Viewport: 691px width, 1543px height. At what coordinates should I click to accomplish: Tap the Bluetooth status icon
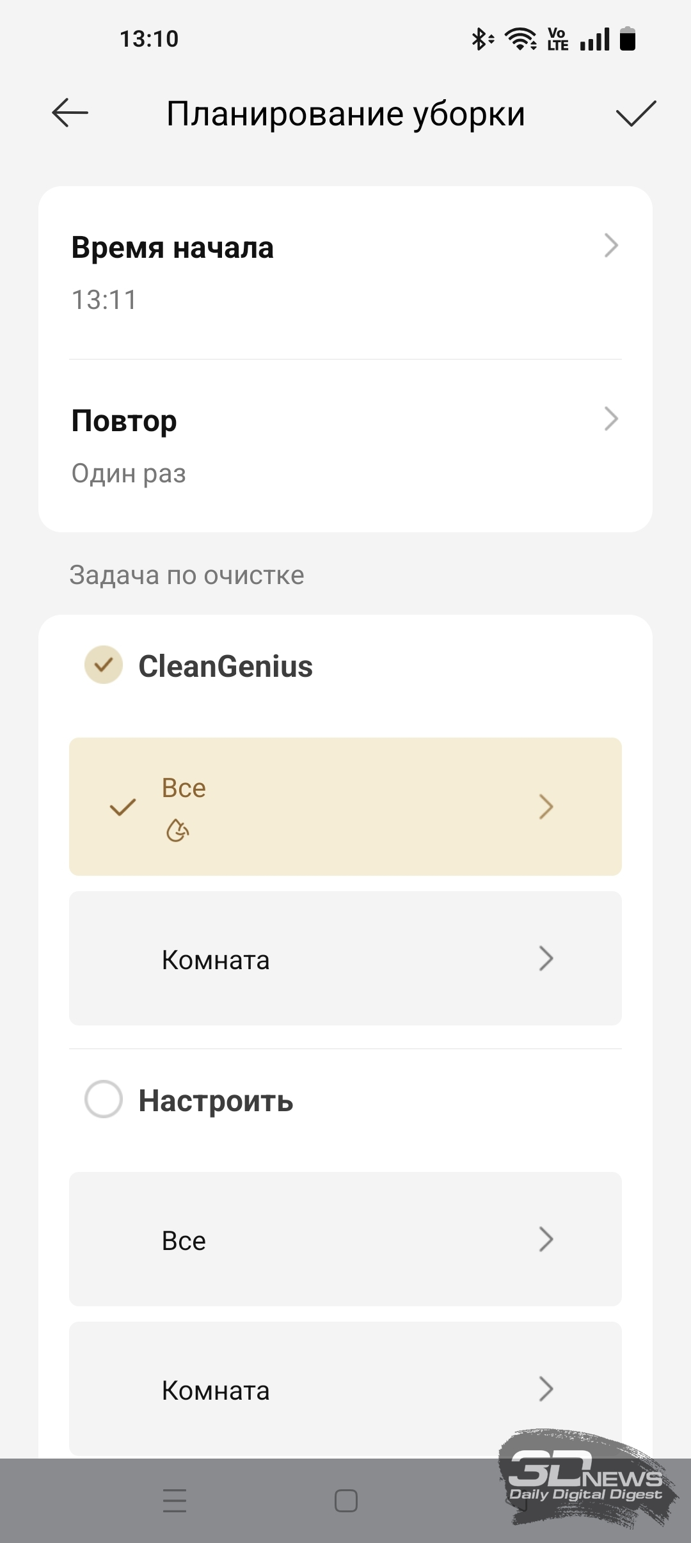(482, 40)
